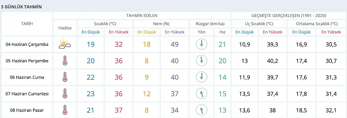This screenshot has width=347, height=118.
Task: Click wind direction arrow for 08 Haziran Pazar
Action: coord(201,110)
